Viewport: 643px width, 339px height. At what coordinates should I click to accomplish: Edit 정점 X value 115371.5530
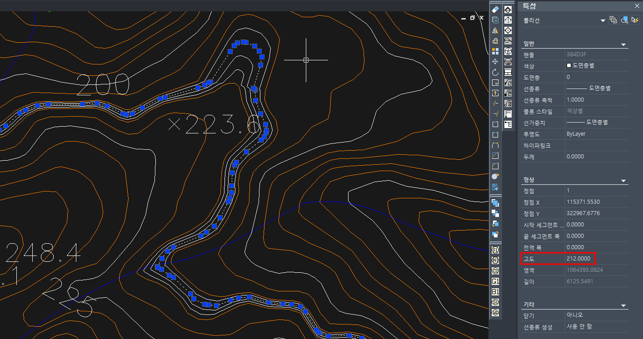pos(597,202)
